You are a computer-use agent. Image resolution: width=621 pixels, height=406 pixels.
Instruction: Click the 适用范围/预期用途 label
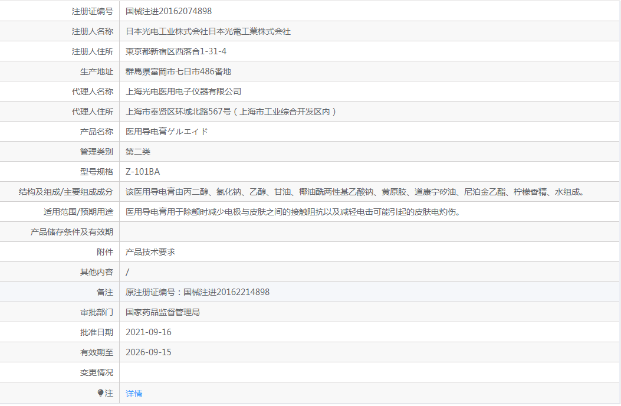coord(78,212)
